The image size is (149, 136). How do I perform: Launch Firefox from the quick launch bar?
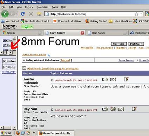click(18, 133)
